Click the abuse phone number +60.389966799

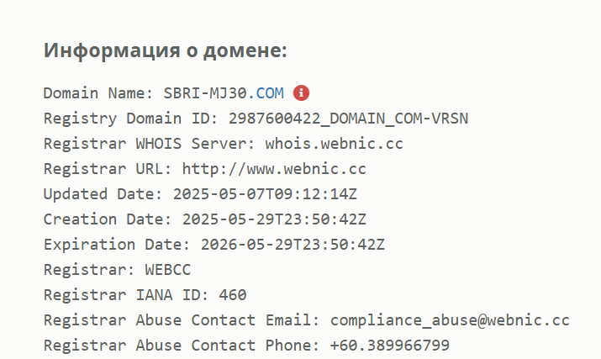[x=390, y=346]
